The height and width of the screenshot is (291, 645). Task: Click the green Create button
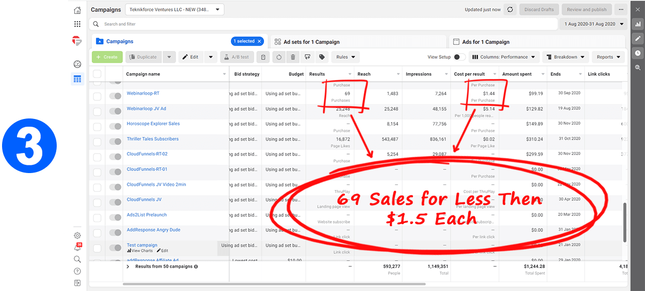[107, 57]
